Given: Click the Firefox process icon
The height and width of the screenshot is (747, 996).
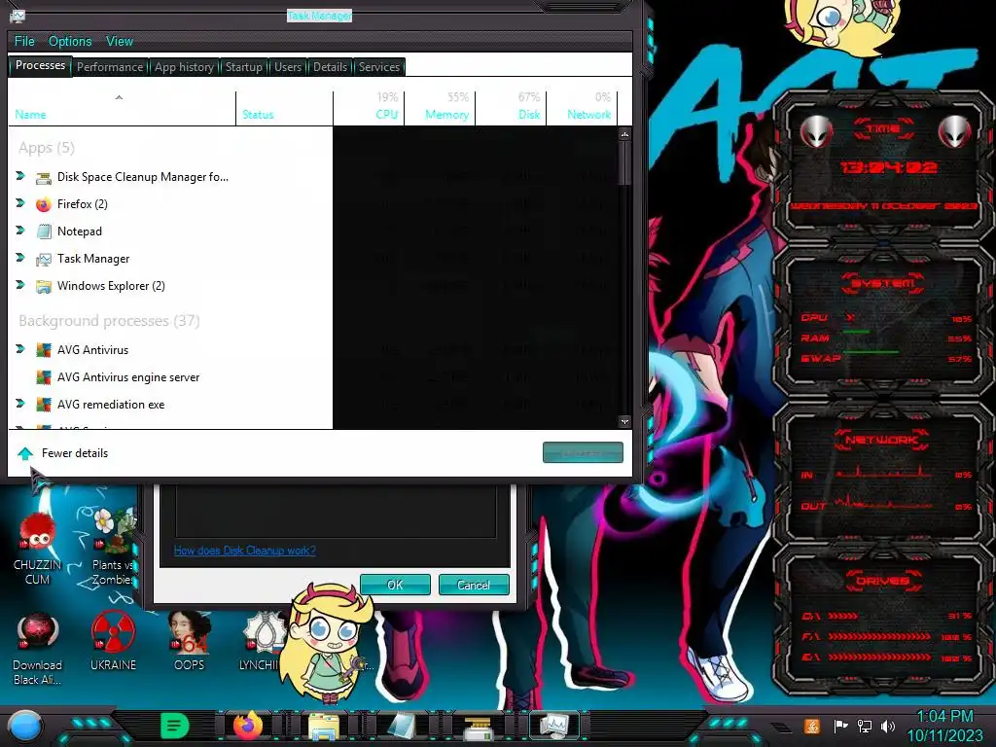Looking at the screenshot, I should pyautogui.click(x=43, y=204).
